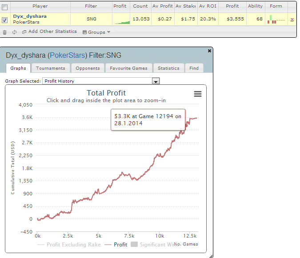
Task: Toggle the Significant Wins legend series
Action: click(x=155, y=245)
